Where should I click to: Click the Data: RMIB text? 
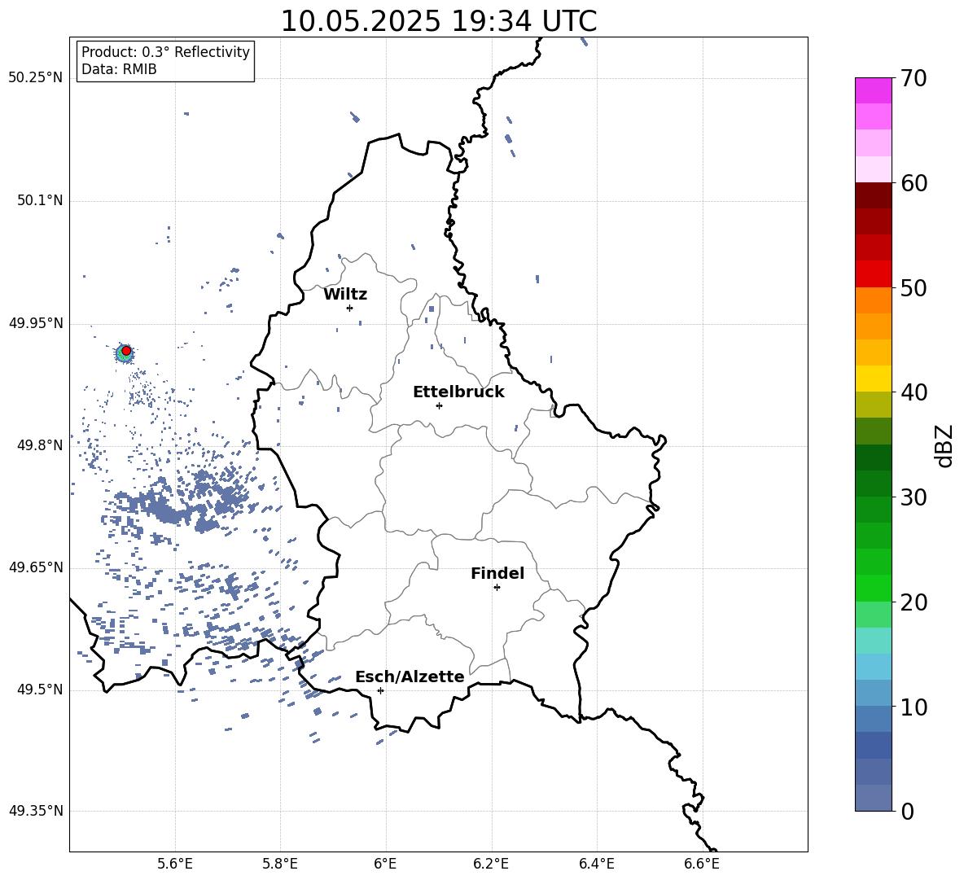coord(119,69)
